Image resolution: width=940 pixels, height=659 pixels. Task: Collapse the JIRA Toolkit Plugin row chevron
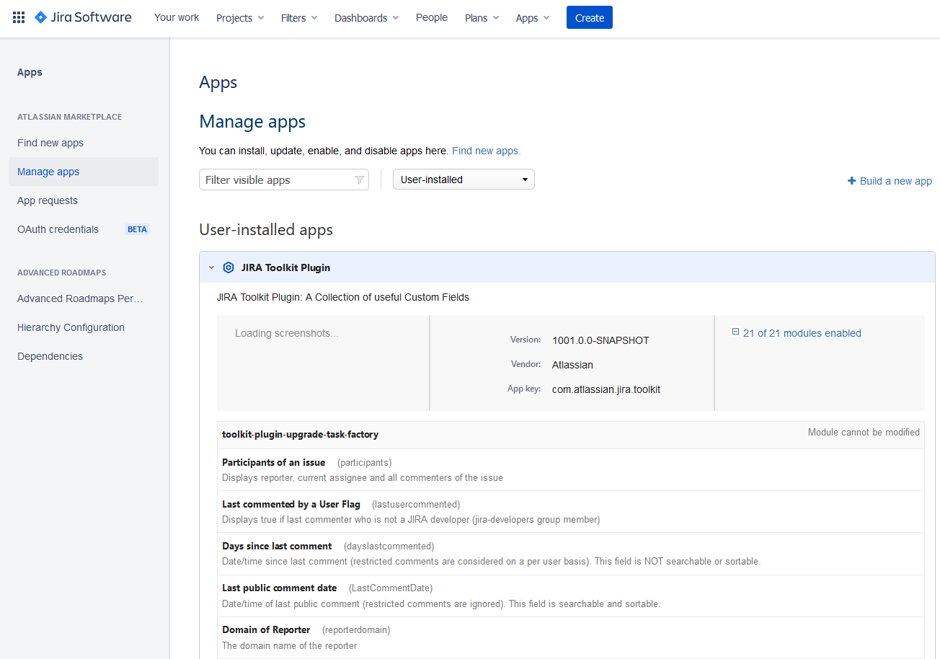[x=211, y=267]
